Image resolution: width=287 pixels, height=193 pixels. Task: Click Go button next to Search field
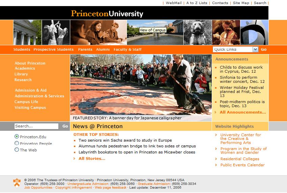pos(65,126)
